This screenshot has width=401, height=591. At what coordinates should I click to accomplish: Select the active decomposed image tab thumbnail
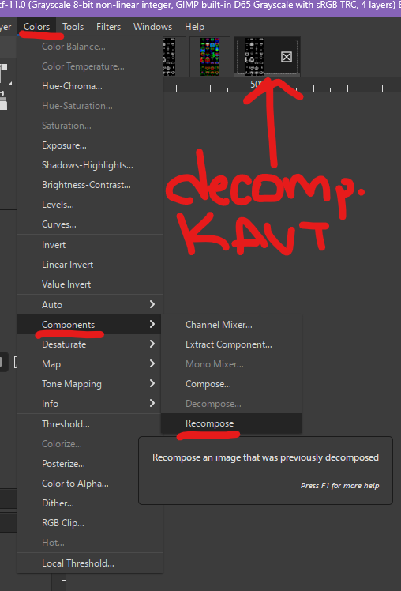253,57
